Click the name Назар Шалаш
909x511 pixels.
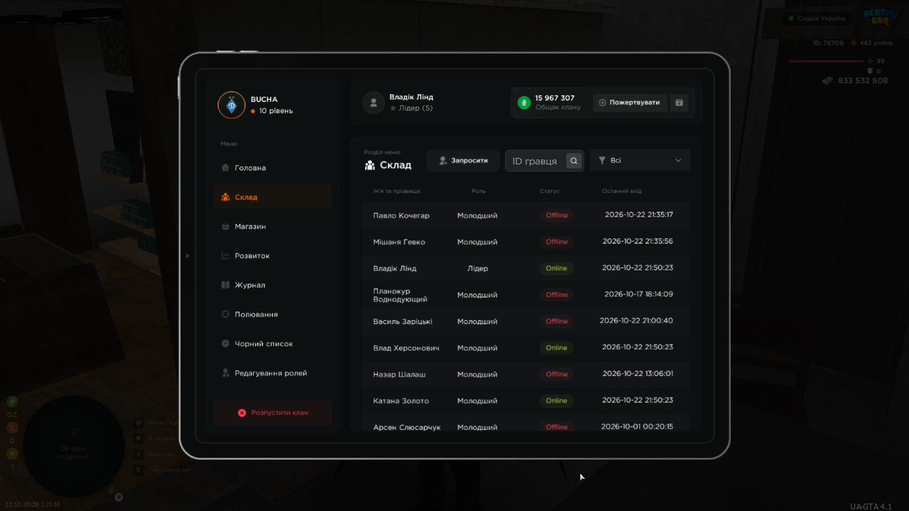399,374
